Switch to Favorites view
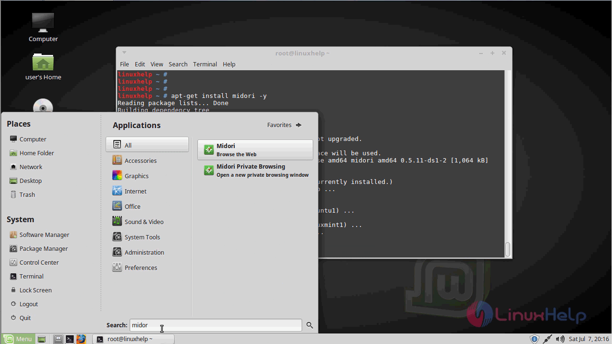 (x=285, y=125)
